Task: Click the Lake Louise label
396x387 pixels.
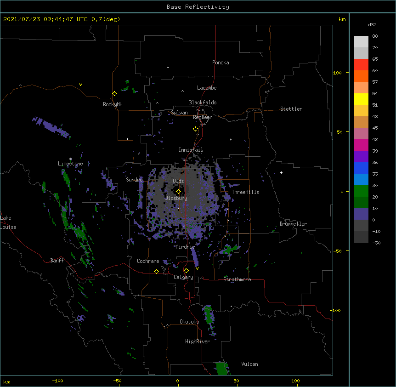Action: coord(7,222)
